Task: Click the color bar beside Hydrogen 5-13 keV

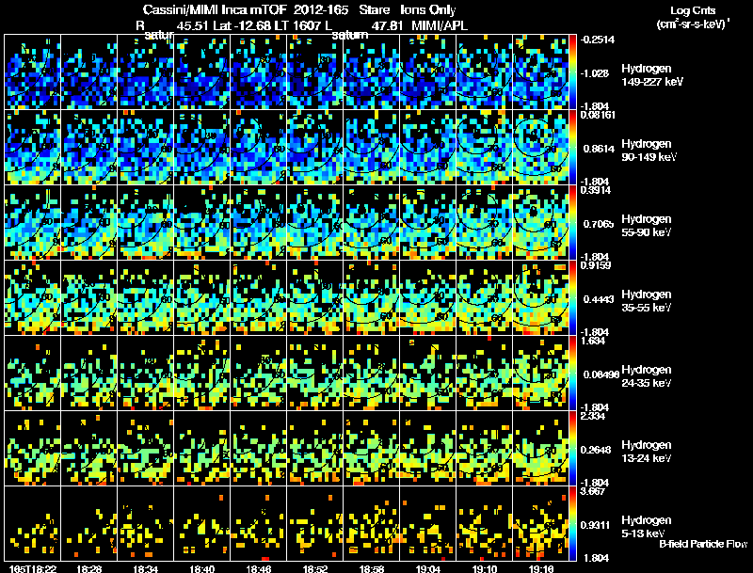Action: (x=572, y=524)
